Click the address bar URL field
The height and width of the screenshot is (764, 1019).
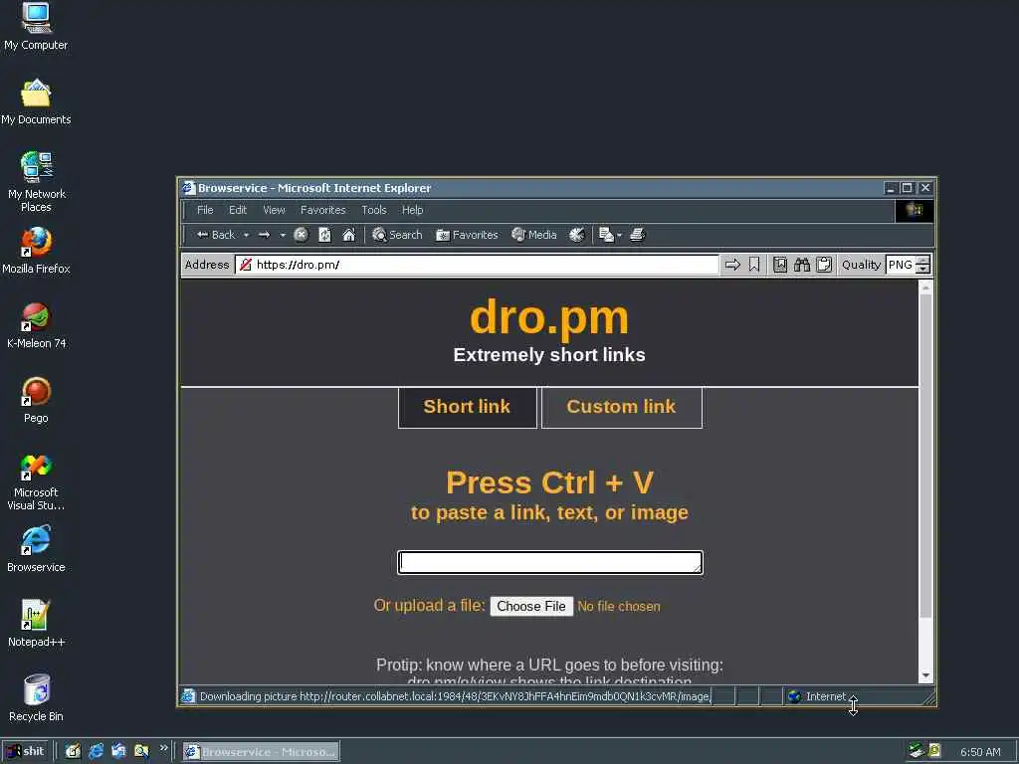tap(477, 265)
